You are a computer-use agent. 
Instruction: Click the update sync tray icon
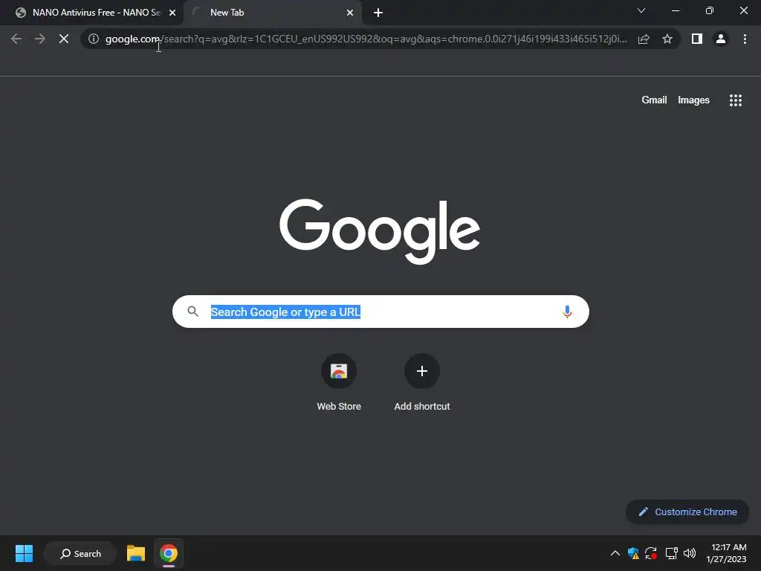651,553
